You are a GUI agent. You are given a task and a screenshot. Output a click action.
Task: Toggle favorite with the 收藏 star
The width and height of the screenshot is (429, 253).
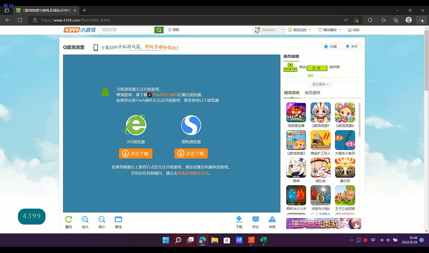(330, 46)
